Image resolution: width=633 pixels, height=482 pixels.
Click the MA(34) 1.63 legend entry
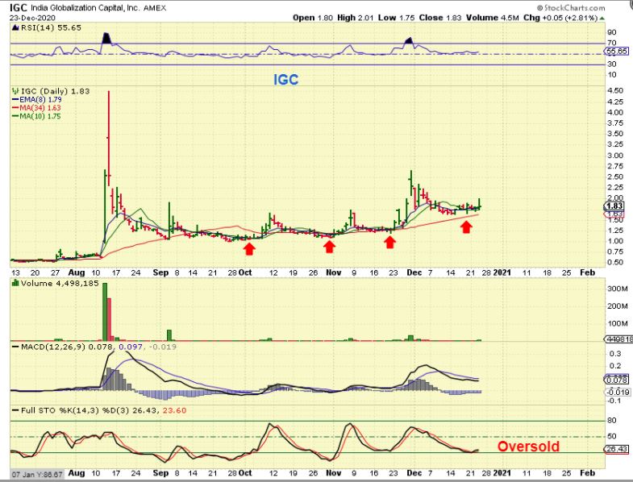pyautogui.click(x=40, y=108)
